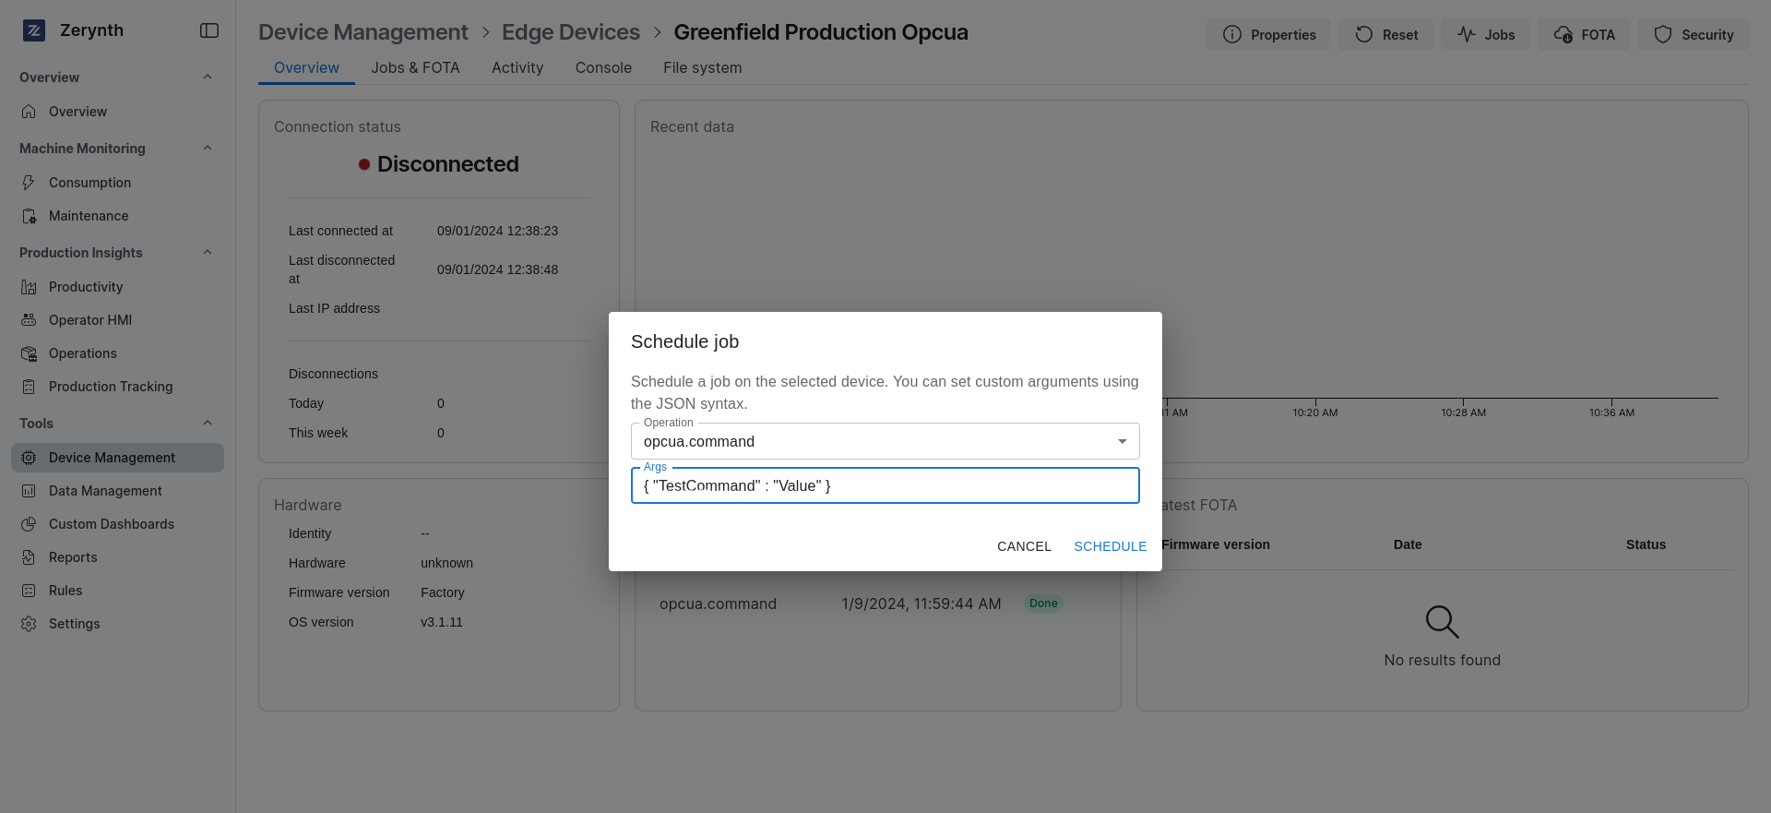This screenshot has height=813, width=1771.
Task: Click the Data Management icon
Action: [x=29, y=491]
